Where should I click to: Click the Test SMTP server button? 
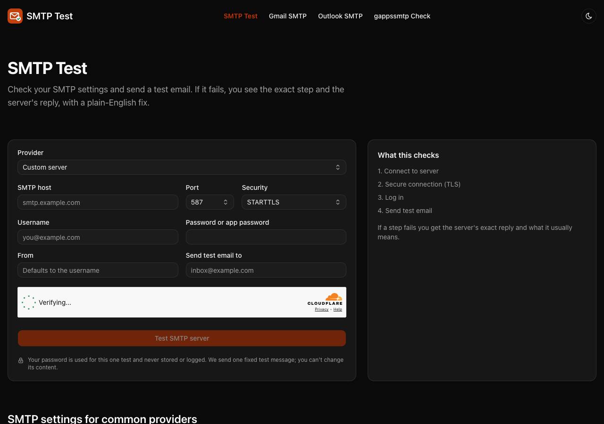(x=182, y=338)
